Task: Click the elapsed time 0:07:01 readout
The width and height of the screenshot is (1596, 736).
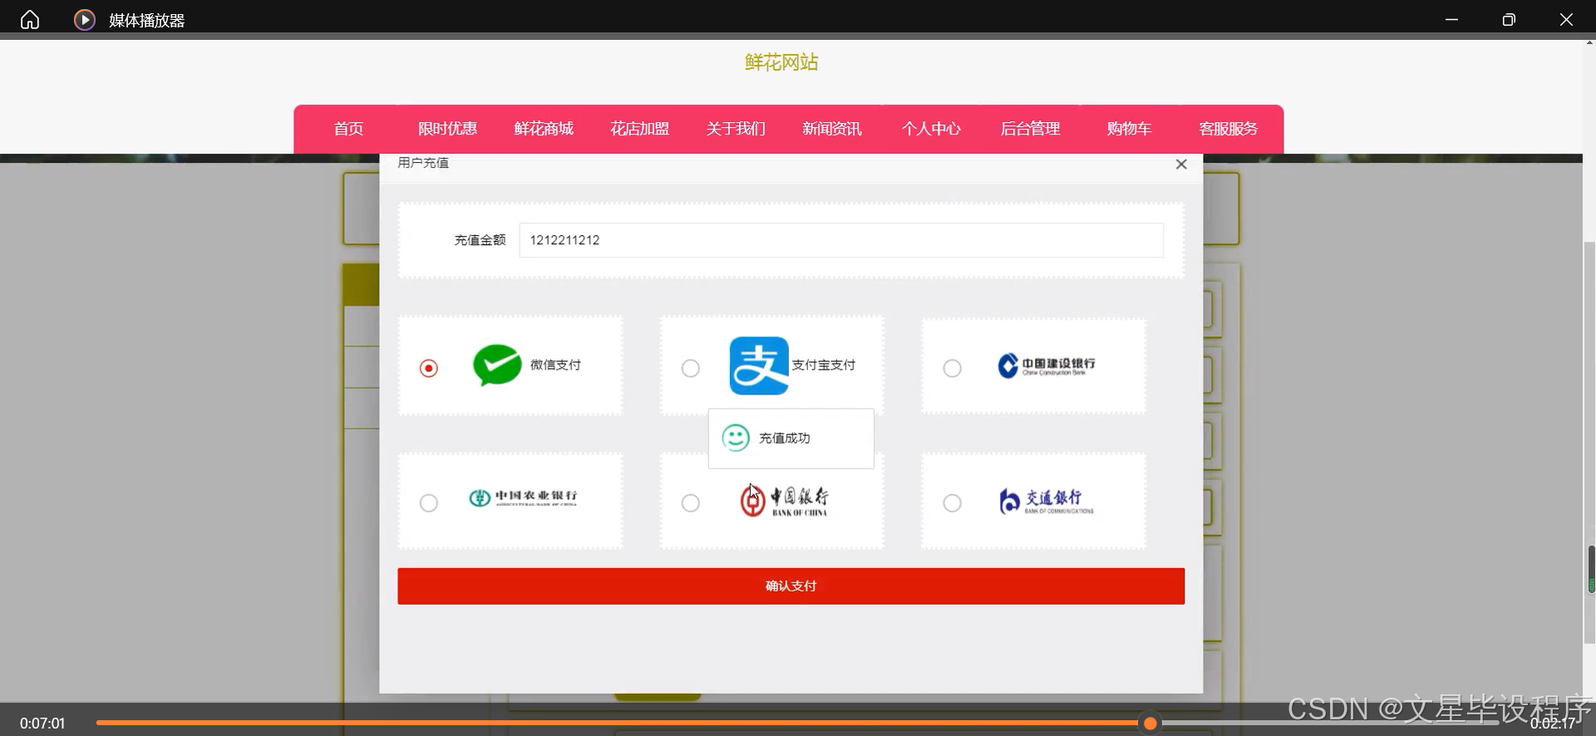Action: tap(42, 724)
